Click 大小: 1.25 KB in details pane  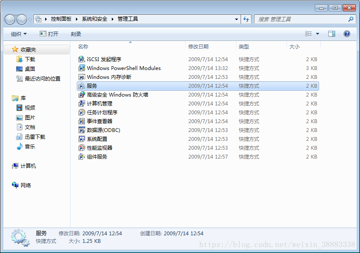click(x=84, y=241)
